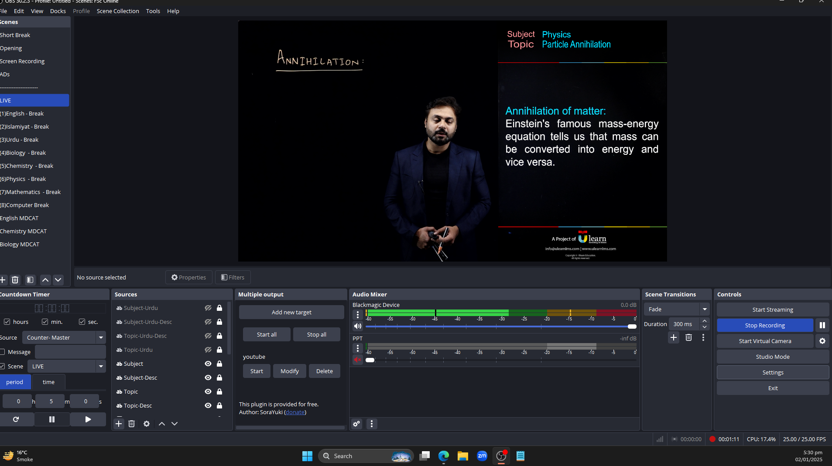This screenshot has width=832, height=466.
Task: Open Blackmagic Device audio options menu
Action: tap(358, 315)
